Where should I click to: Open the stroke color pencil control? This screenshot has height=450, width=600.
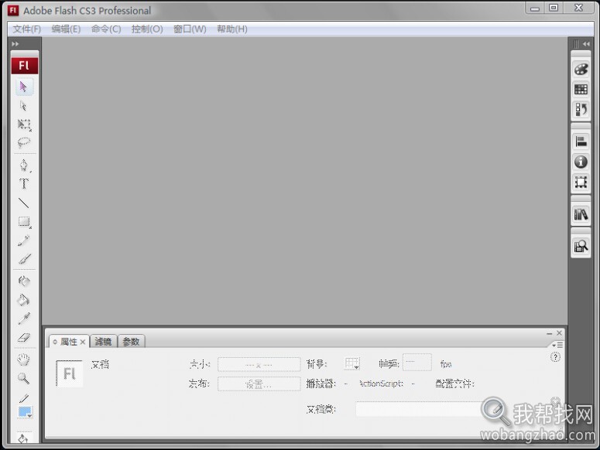pos(24,398)
